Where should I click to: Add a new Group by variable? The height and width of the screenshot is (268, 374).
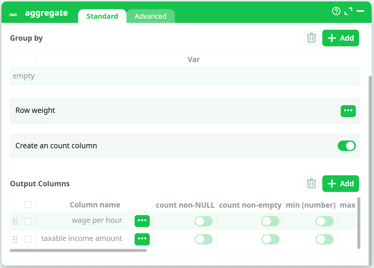[340, 38]
